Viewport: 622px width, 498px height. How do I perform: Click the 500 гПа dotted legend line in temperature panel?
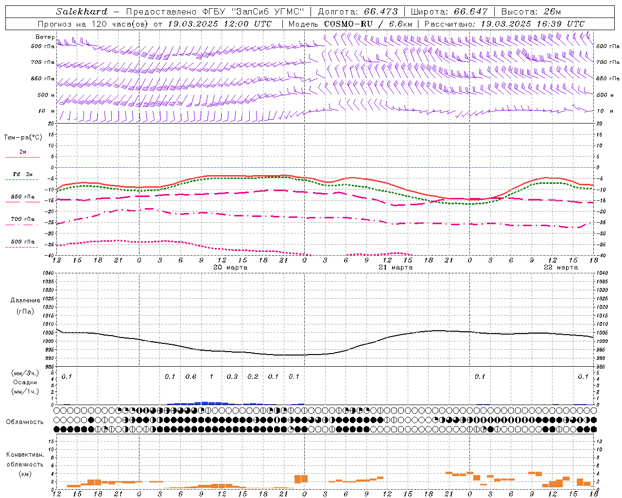[x=21, y=247]
